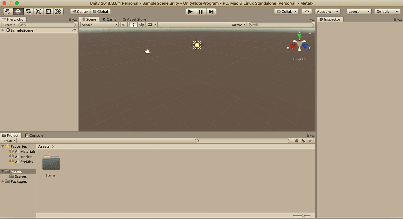Select the Rect Transform tool
403x219 pixels.
pos(48,11)
